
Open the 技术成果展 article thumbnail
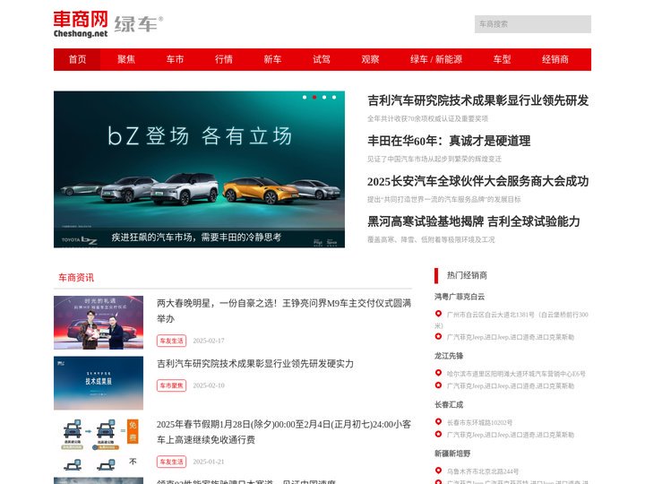(99, 384)
